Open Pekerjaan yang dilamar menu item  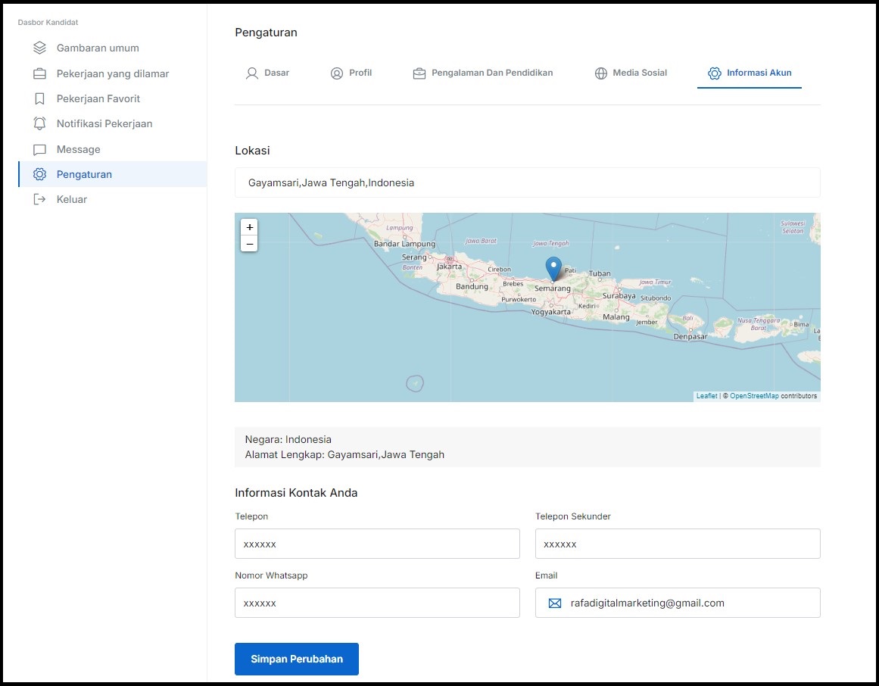pos(112,73)
